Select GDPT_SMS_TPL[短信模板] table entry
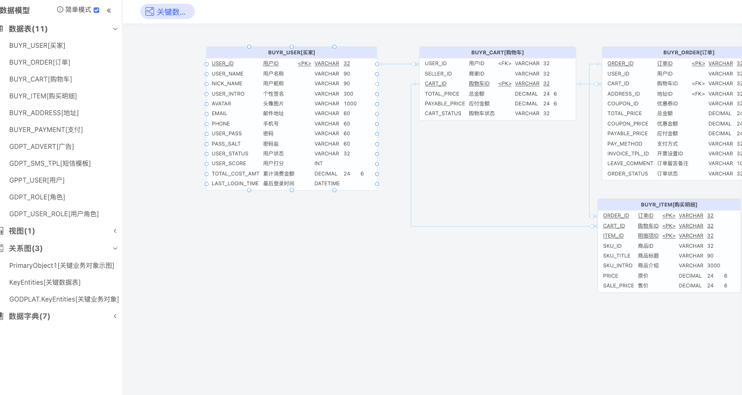The width and height of the screenshot is (742, 395). tap(50, 164)
